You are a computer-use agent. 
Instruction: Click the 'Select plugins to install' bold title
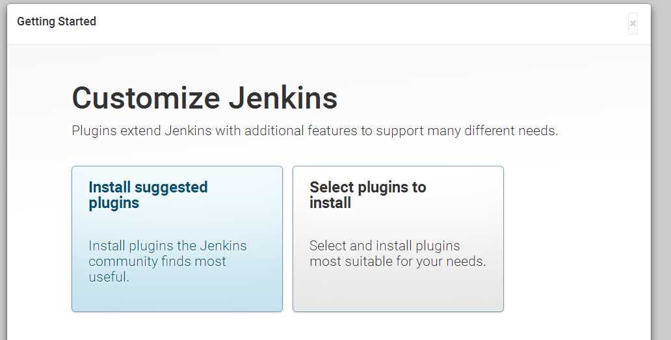point(367,194)
